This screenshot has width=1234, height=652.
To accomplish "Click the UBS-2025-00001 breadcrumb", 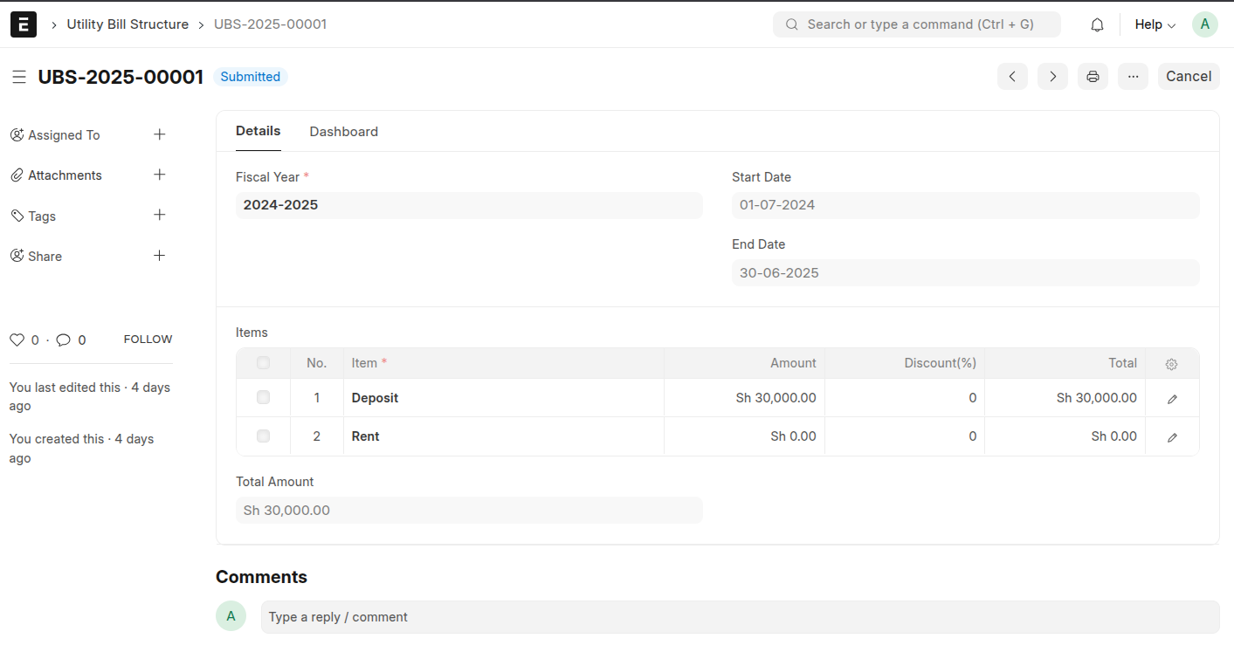I will 271,24.
